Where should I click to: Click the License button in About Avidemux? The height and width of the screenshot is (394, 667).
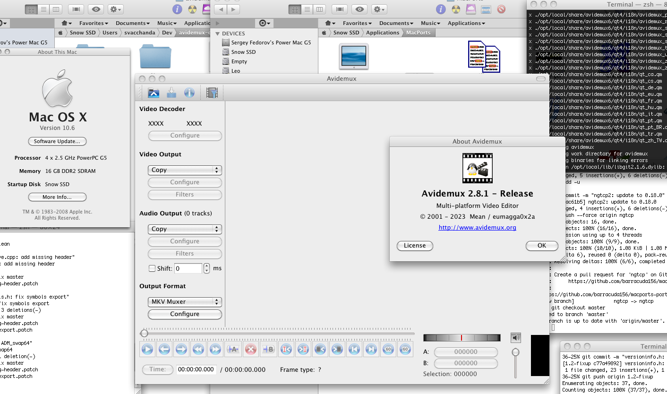[415, 246]
